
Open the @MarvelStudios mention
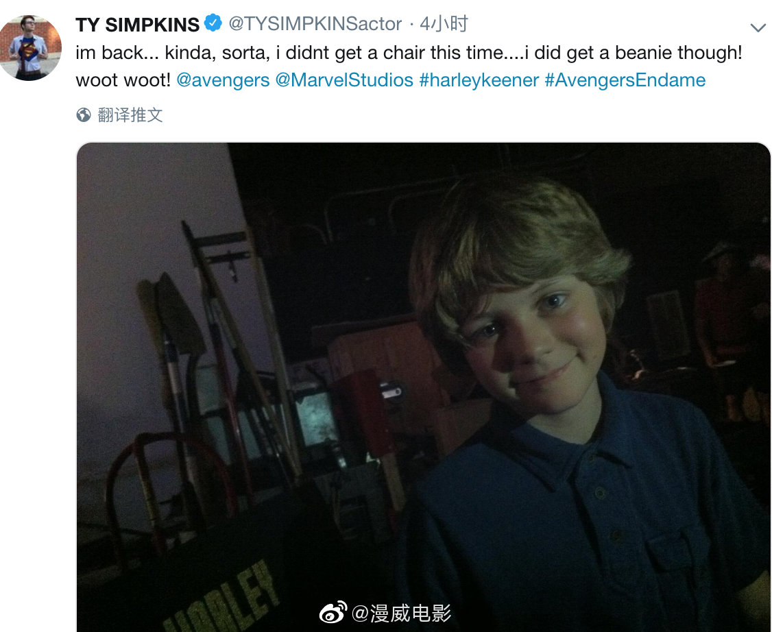(344, 80)
